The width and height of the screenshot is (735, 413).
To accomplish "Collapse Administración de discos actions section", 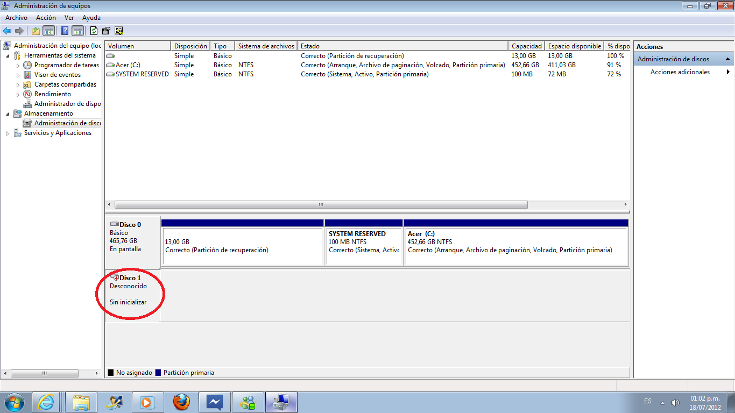I will [x=728, y=59].
